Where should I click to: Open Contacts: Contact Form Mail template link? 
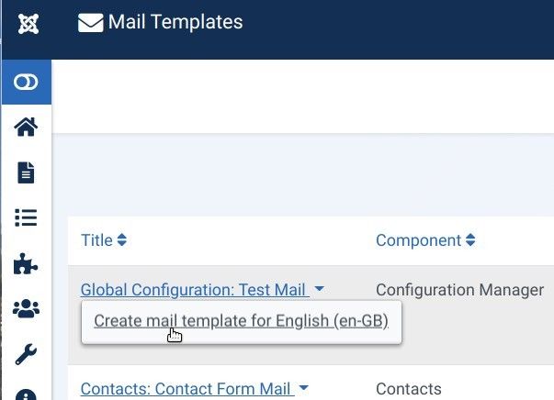coord(186,389)
